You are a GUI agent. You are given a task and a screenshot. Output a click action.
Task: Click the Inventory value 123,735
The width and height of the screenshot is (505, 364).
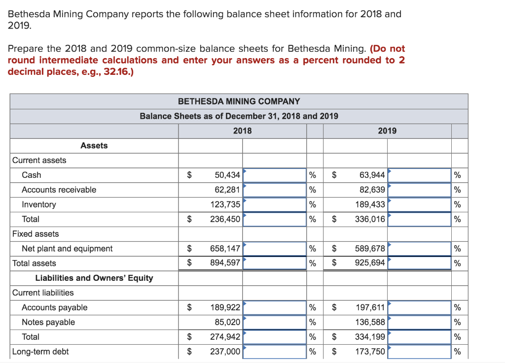[225, 205]
